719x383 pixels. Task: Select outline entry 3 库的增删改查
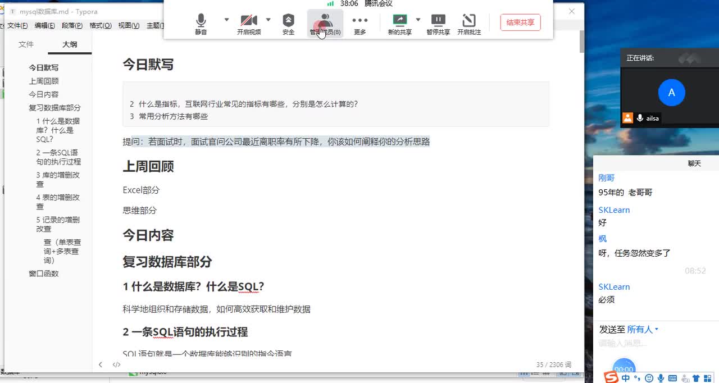[58, 180]
